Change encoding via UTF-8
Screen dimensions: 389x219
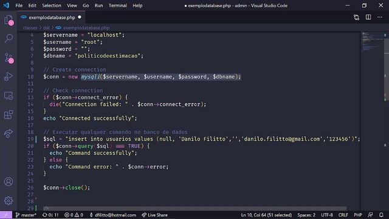click(x=327, y=215)
